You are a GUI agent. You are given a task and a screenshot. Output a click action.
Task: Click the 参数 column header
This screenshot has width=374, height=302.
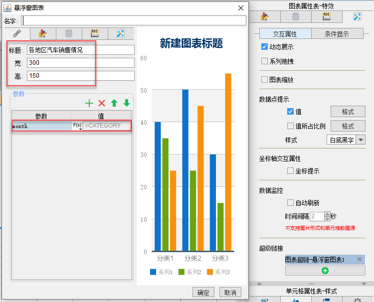41,116
